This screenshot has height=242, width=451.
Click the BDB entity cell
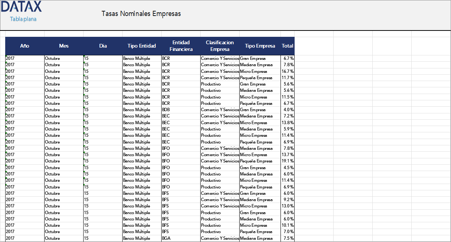(181, 110)
